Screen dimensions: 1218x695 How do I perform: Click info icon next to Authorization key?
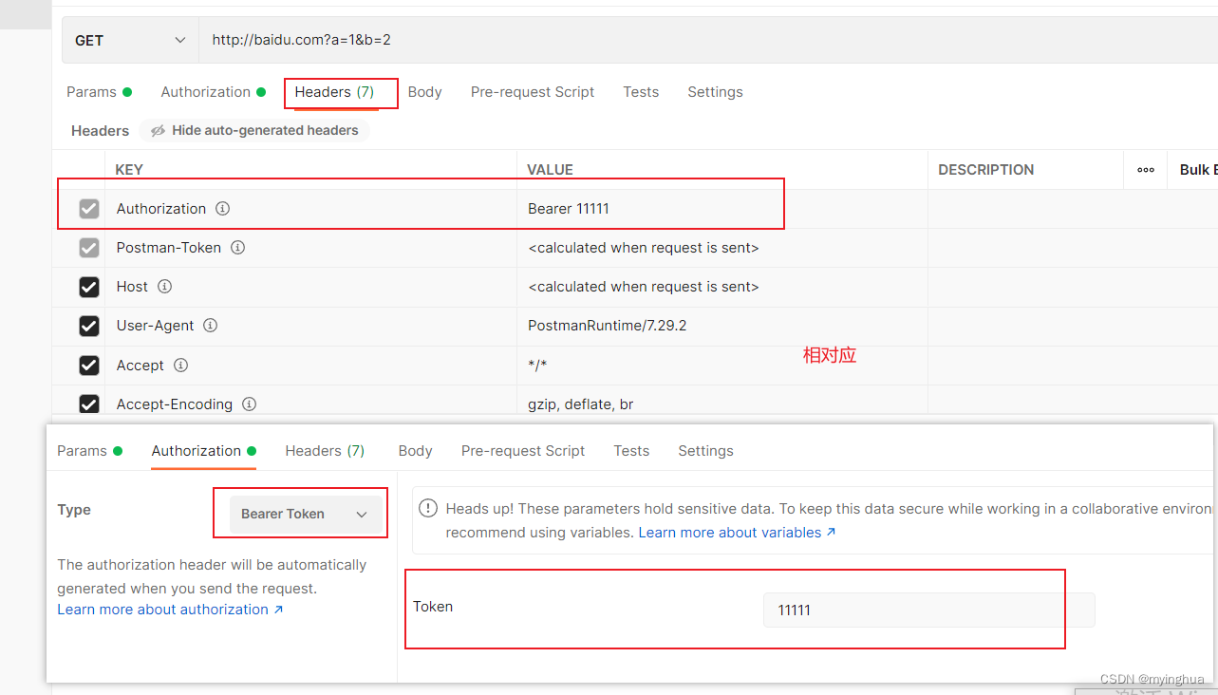coord(222,208)
